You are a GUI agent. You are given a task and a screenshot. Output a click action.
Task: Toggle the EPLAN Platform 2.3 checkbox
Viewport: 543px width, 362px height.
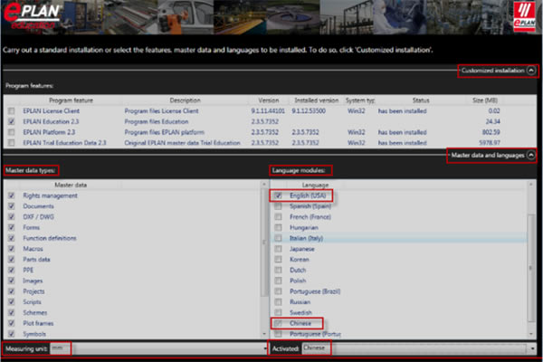click(11, 132)
